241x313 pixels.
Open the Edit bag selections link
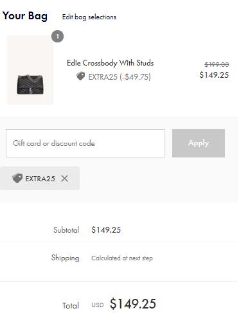(89, 17)
